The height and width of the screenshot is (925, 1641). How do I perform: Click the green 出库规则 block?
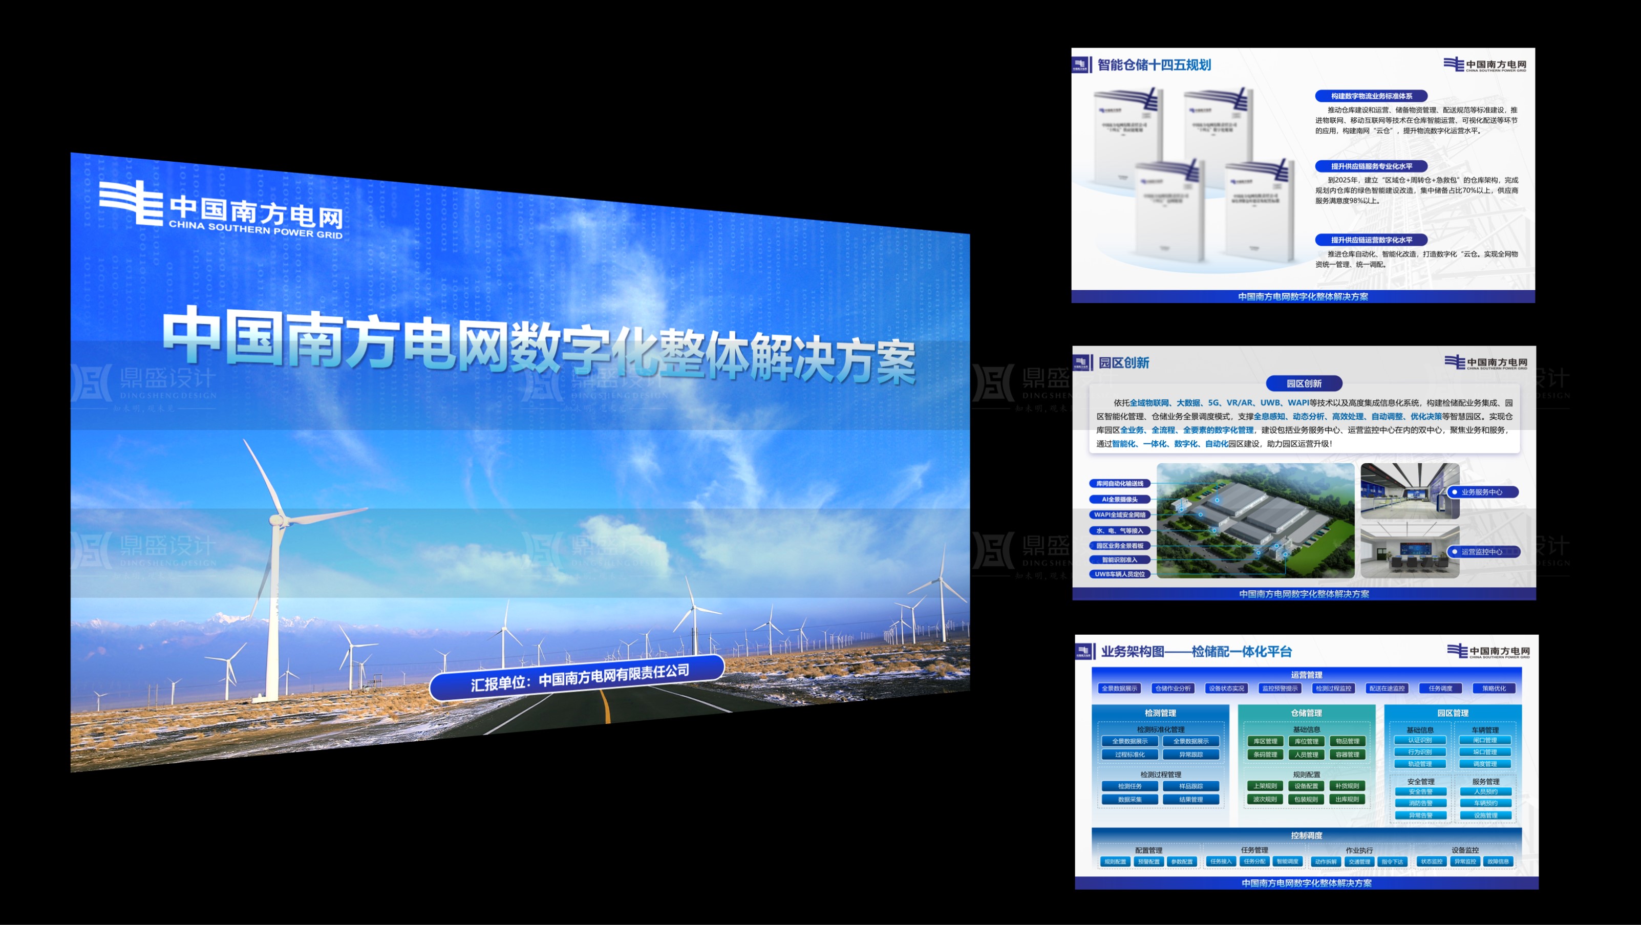[1347, 799]
